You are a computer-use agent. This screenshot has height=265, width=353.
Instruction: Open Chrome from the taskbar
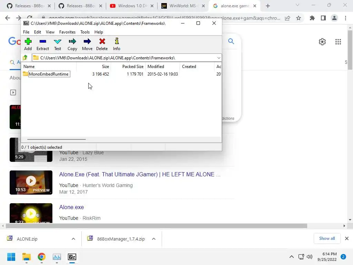pos(42,257)
